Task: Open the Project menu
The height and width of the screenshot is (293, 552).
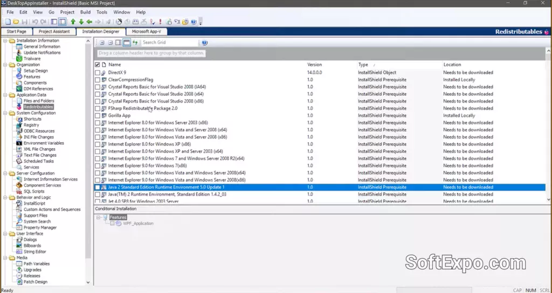Action: (x=67, y=12)
